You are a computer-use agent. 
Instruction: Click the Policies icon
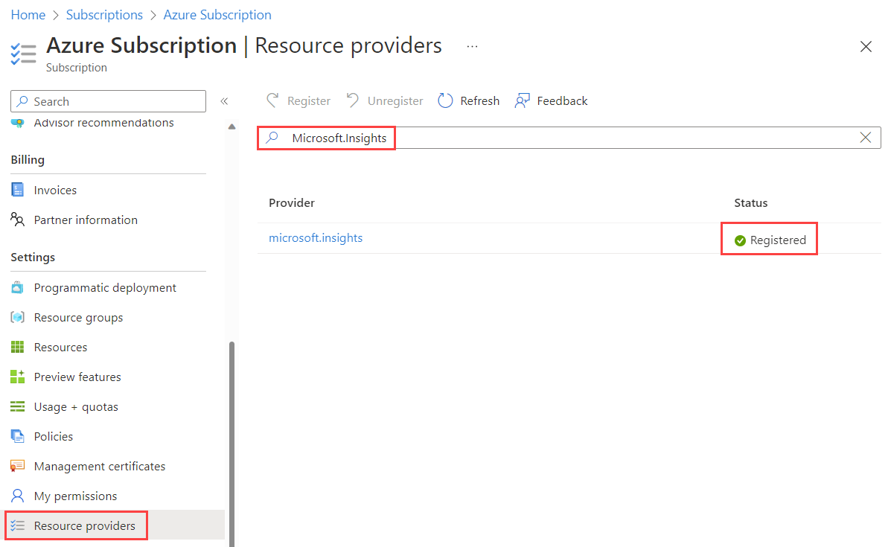click(18, 437)
